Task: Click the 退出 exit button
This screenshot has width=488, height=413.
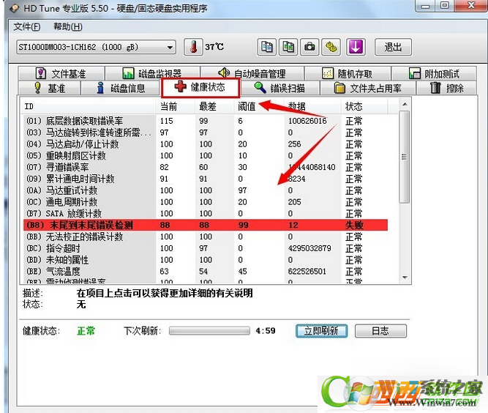Action: [x=393, y=47]
